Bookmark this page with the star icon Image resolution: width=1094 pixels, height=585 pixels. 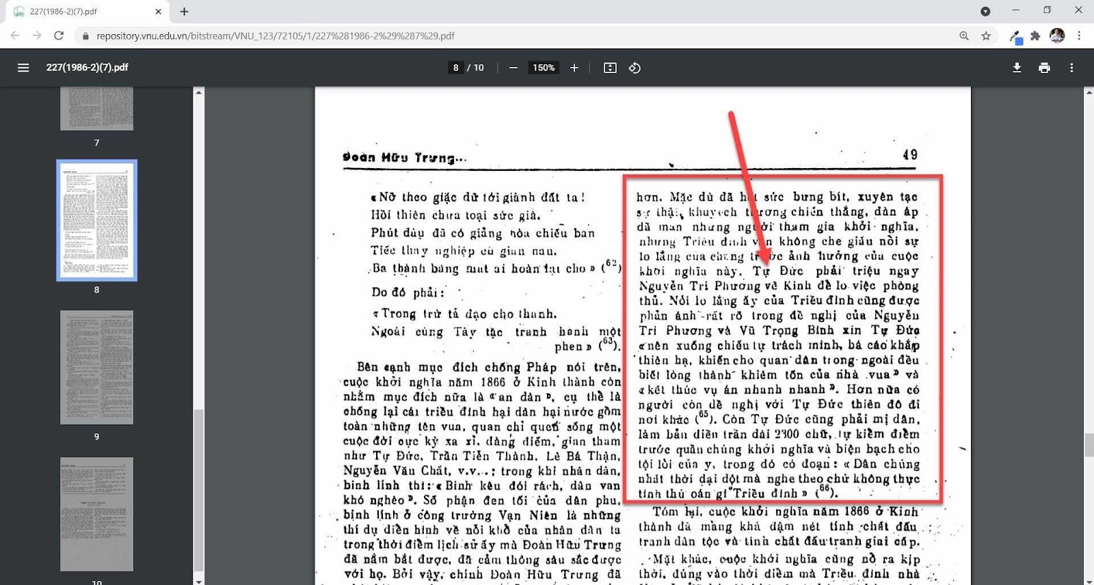986,36
